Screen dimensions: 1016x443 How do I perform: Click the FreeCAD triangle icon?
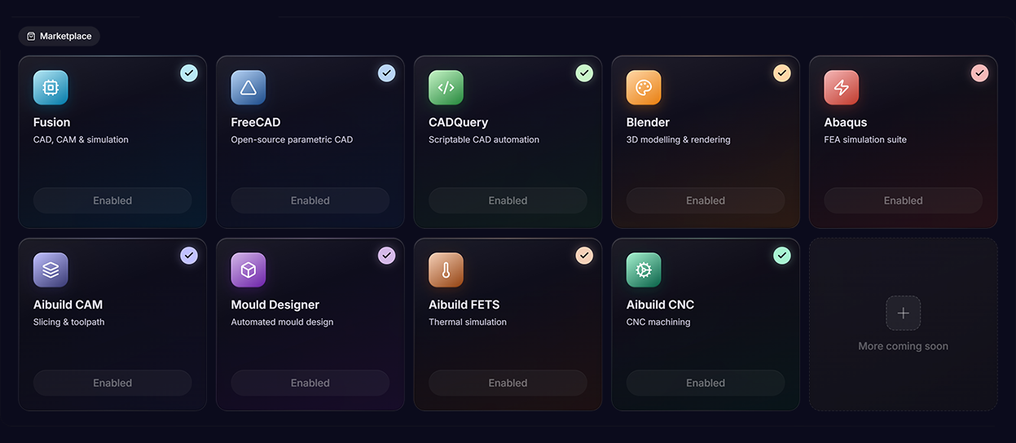click(249, 88)
